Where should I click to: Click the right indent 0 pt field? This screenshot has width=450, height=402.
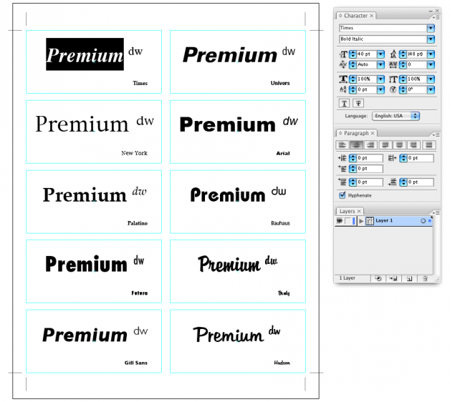pyautogui.click(x=420, y=158)
